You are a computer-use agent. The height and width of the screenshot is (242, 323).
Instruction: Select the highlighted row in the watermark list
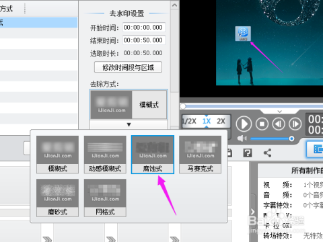[x=38, y=22]
